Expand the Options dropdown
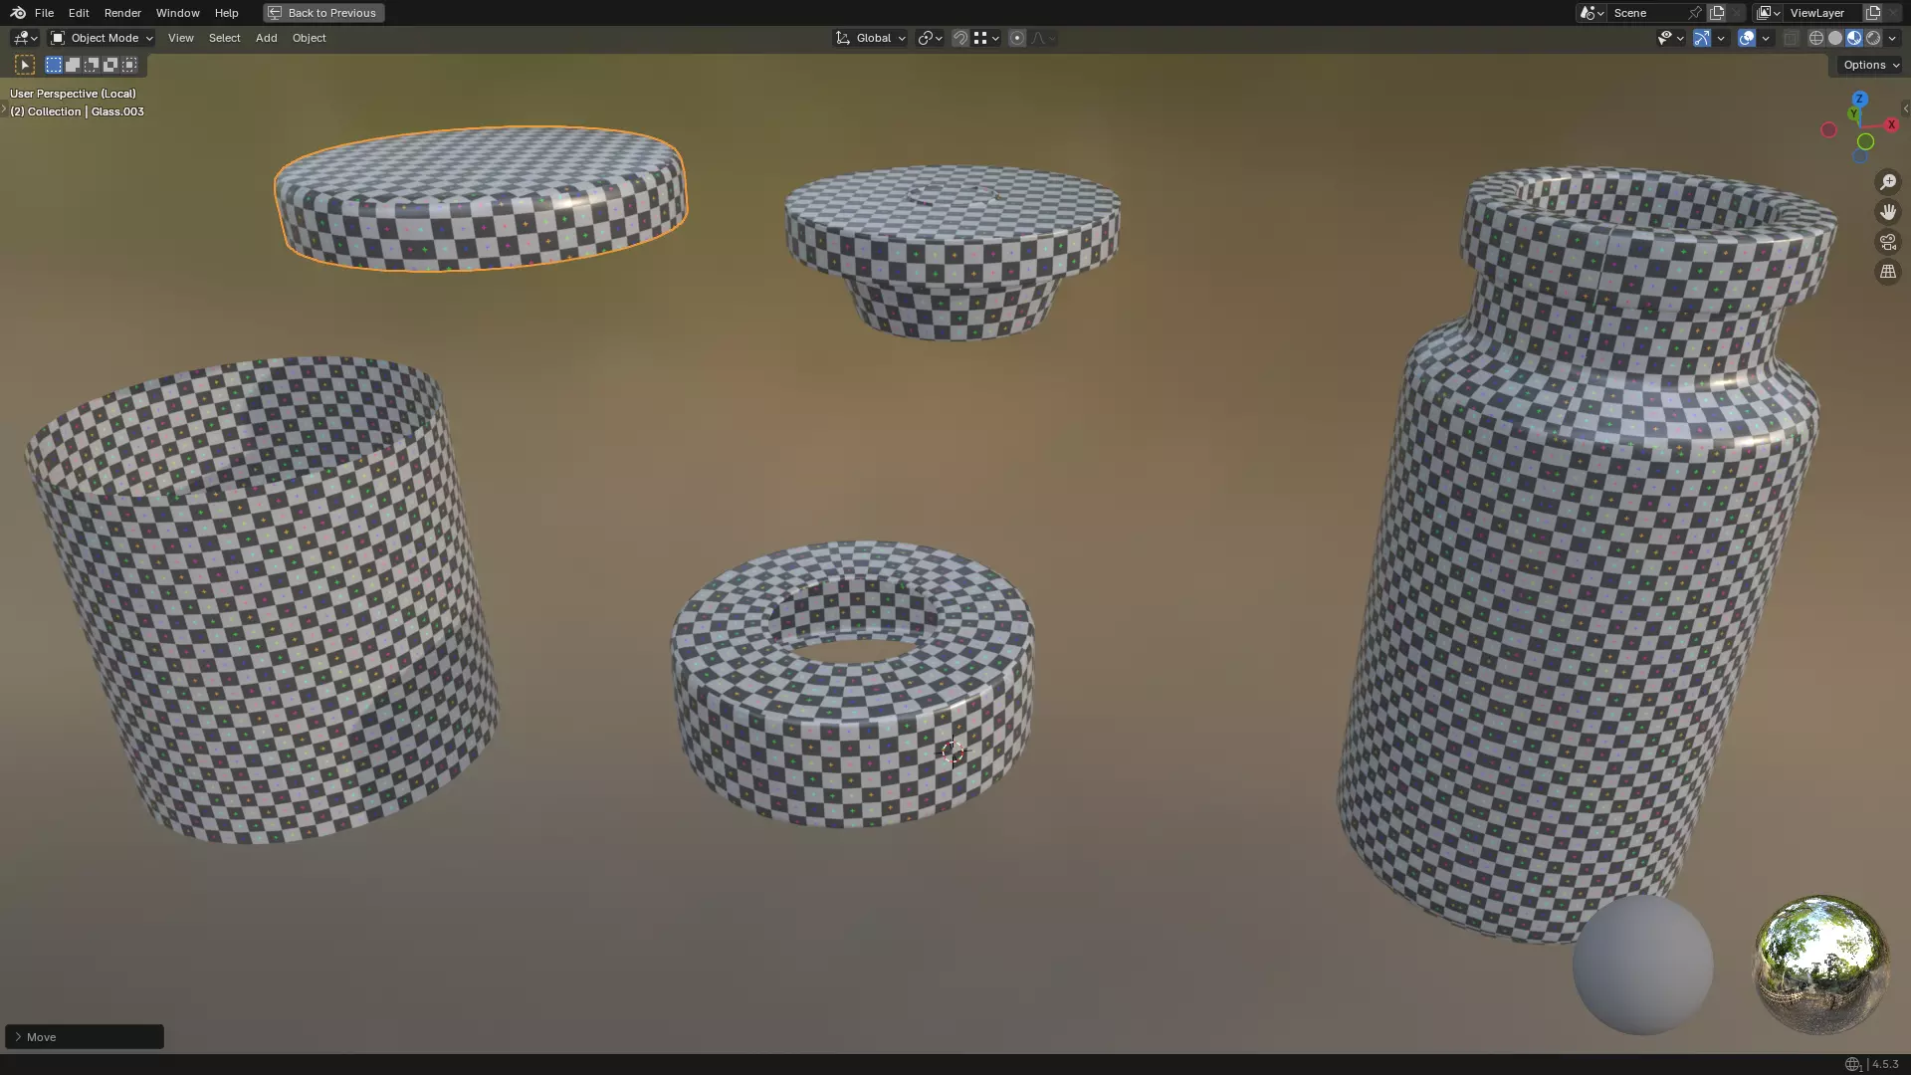 pyautogui.click(x=1870, y=65)
